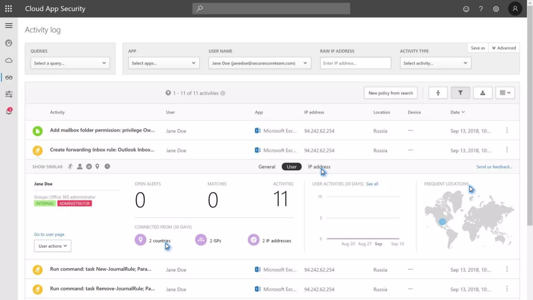The width and height of the screenshot is (533, 300).
Task: Toggle the filter funnel button
Action: (x=460, y=93)
